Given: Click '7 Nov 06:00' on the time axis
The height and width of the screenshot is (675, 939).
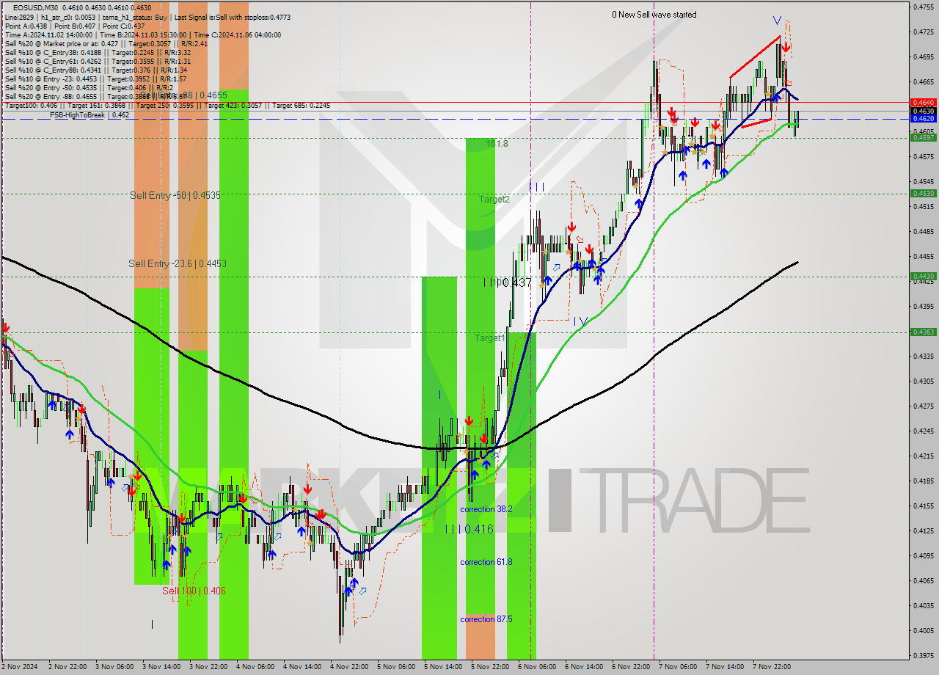Looking at the screenshot, I should tap(679, 666).
